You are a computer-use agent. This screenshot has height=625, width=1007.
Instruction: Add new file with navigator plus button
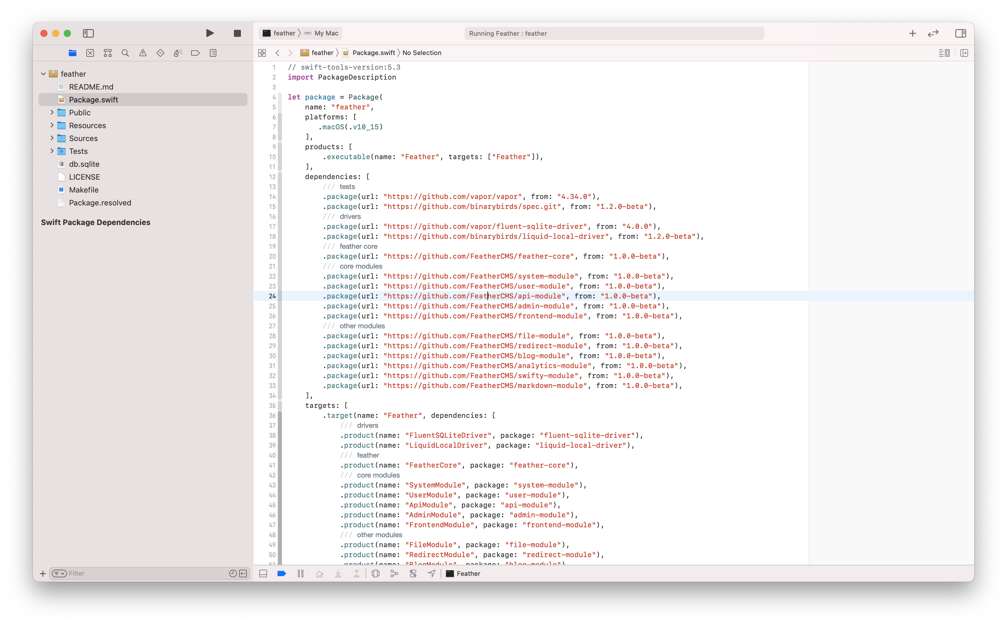click(43, 573)
